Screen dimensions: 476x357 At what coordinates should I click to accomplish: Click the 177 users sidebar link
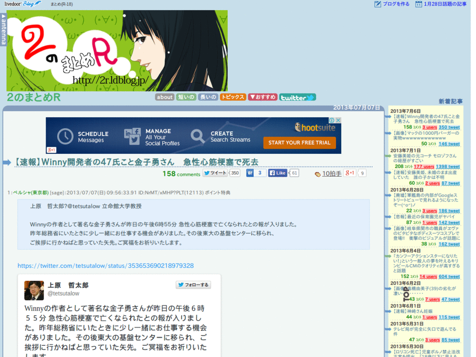(424, 167)
